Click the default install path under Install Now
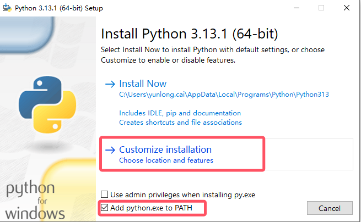Screen dimensions: 361x222 pyautogui.click(x=224, y=95)
